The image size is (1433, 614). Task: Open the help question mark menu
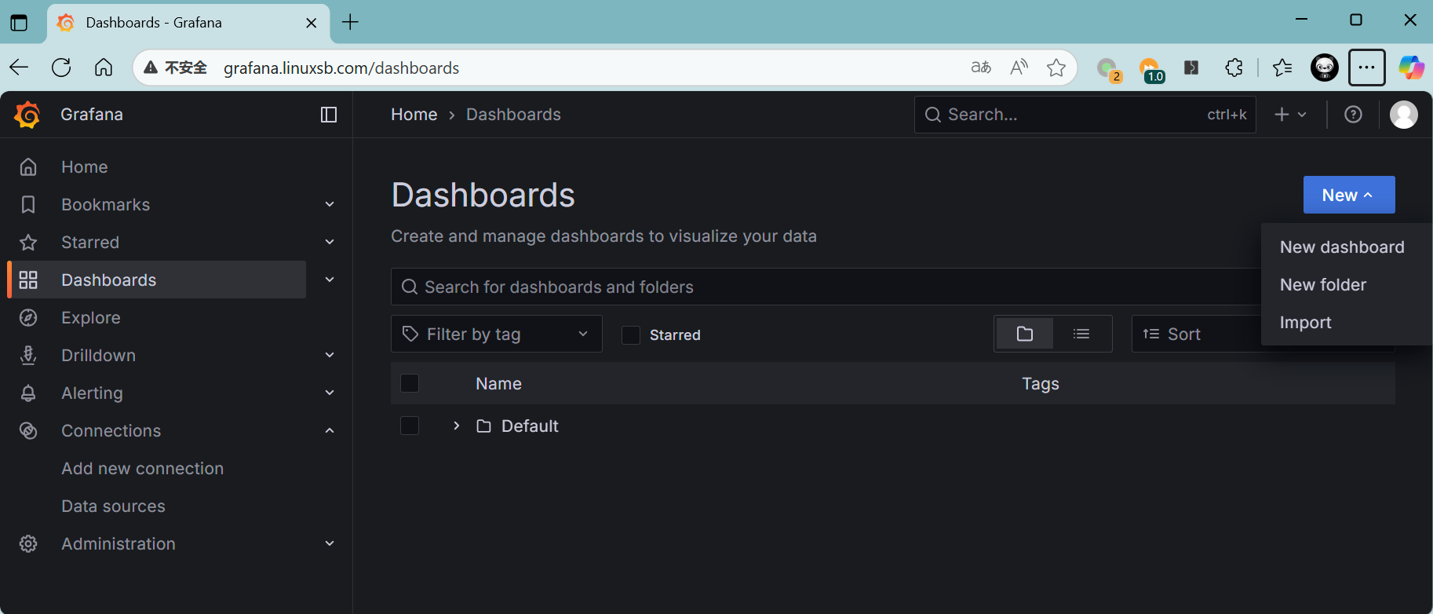pyautogui.click(x=1353, y=115)
